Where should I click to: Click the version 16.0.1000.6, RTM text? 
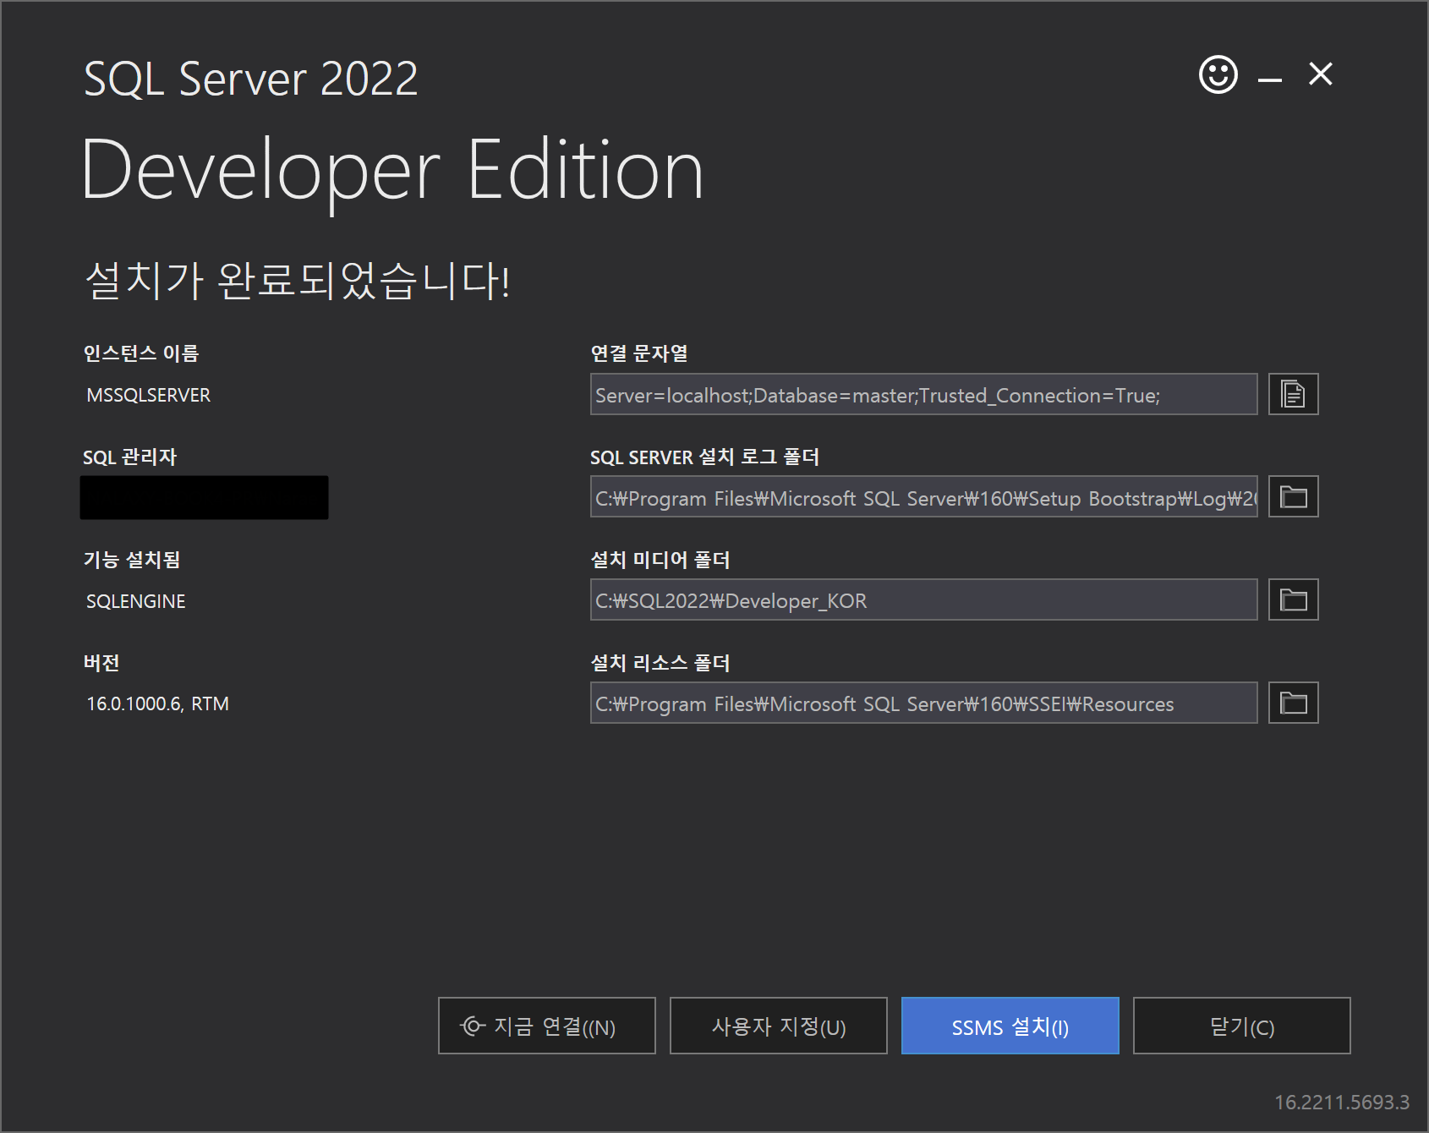point(157,703)
